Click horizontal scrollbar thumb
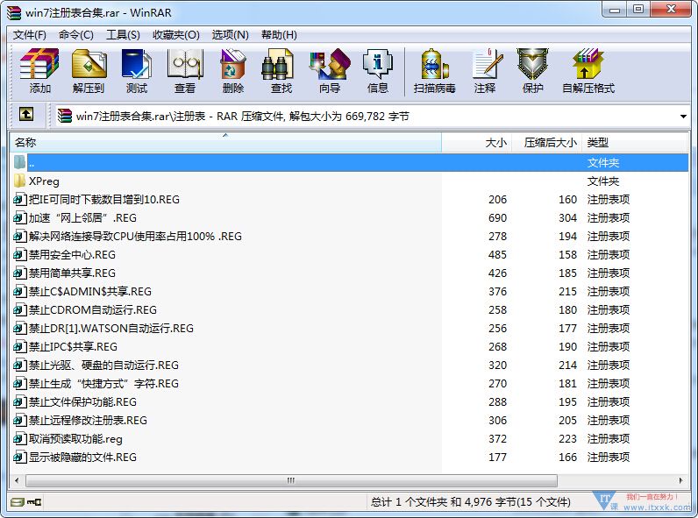698x518 pixels. (291, 480)
